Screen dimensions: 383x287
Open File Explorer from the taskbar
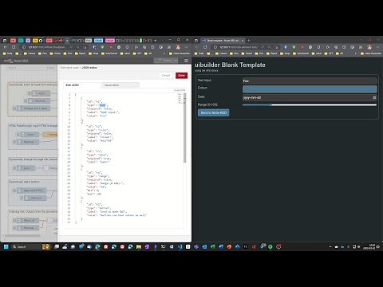point(139,246)
